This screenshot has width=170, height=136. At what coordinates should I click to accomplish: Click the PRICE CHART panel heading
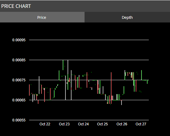click(16, 6)
